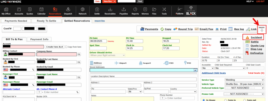The width and height of the screenshot is (268, 101).
Task: Click Import Res link
Action: coord(100,21)
